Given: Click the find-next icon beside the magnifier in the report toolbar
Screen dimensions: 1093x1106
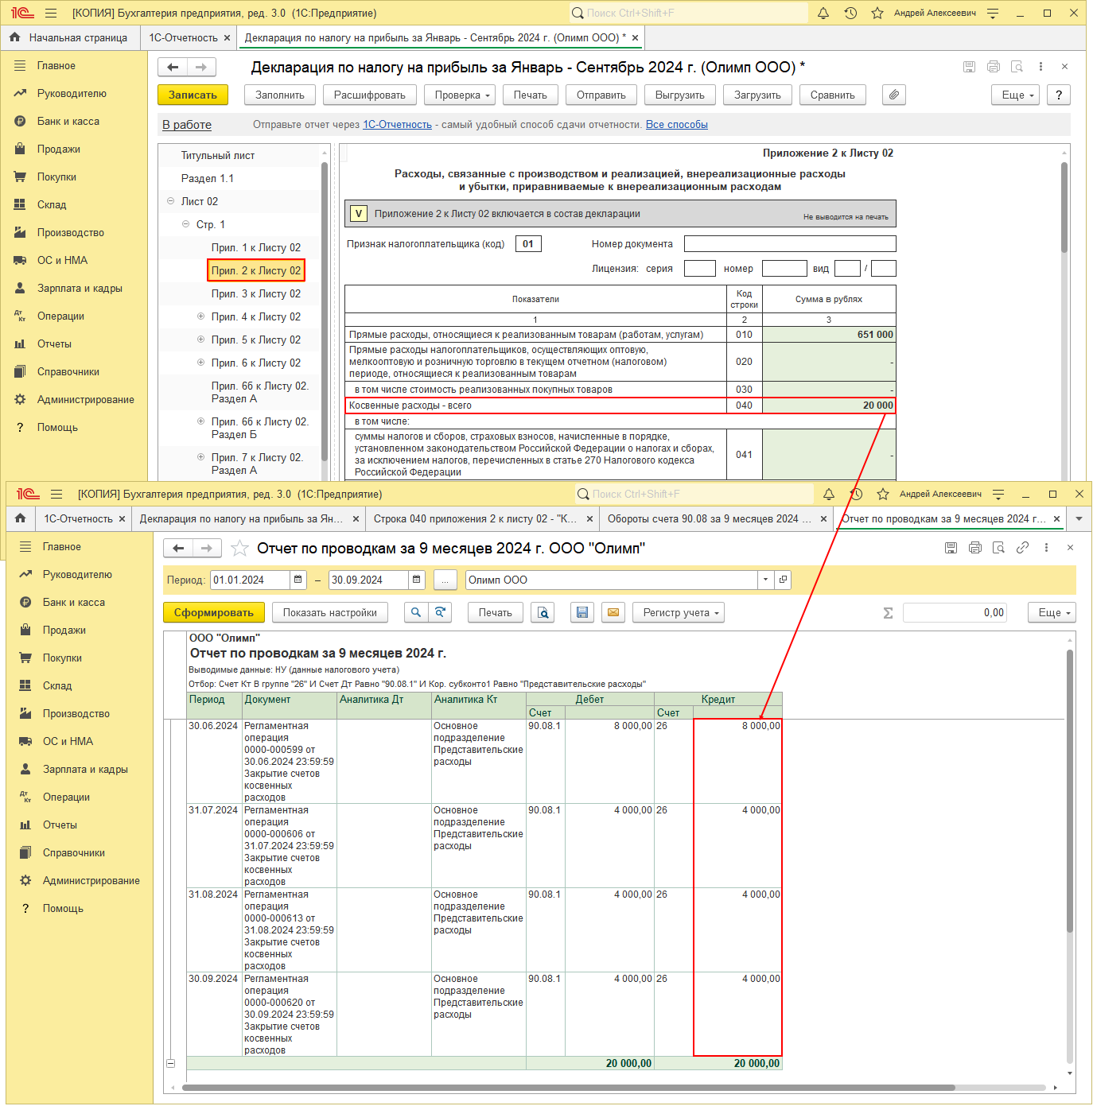Looking at the screenshot, I should (440, 612).
